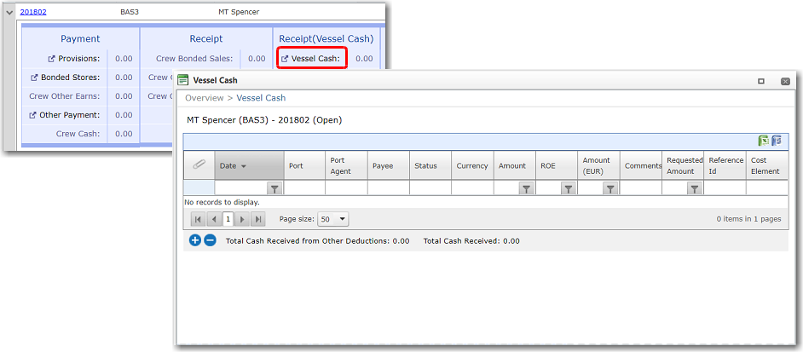Open the Requested Amount filter icon
This screenshot has height=352, width=803.
click(695, 188)
